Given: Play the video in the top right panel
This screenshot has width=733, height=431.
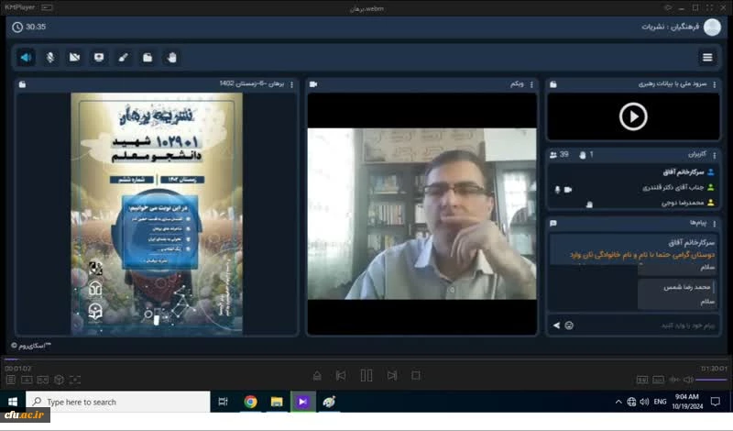Looking at the screenshot, I should pyautogui.click(x=632, y=116).
